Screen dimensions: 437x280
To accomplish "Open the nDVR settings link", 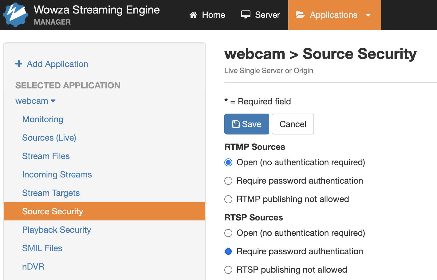I will click(x=33, y=266).
